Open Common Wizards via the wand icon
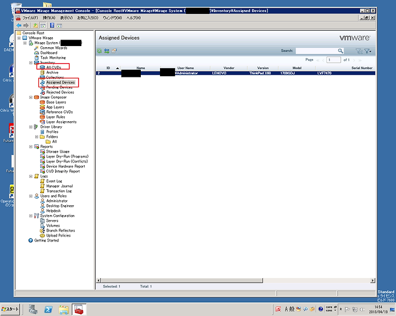The height and width of the screenshot is (316, 396). (36, 48)
